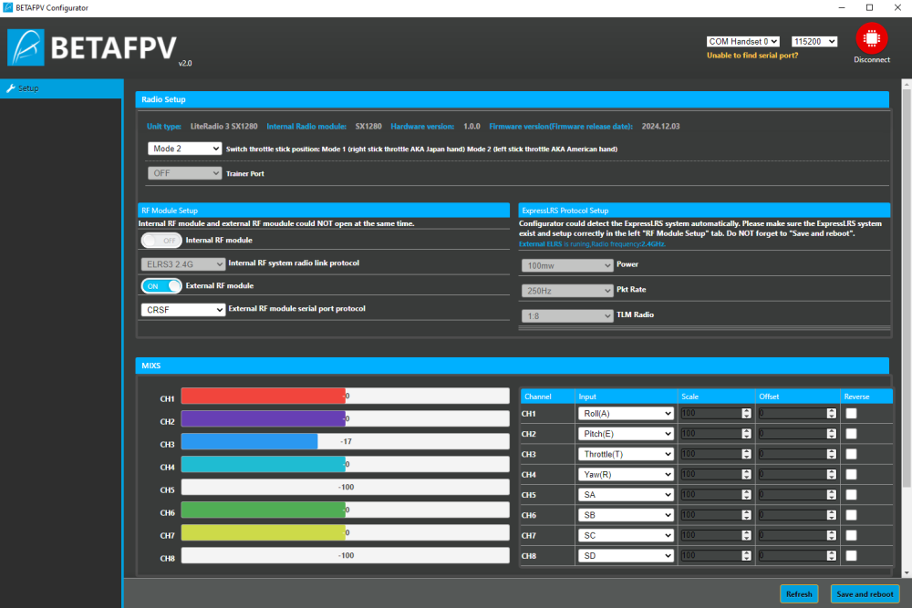Check the Reverse box for CH4
Screen dimensions: 912x608
851,474
